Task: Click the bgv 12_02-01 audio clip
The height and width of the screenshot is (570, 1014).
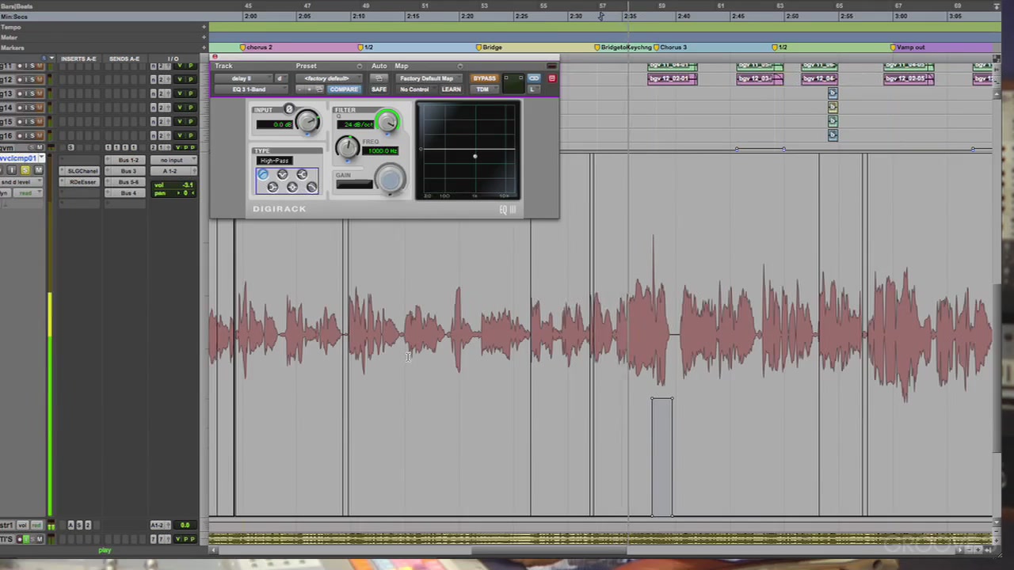Action: pyautogui.click(x=673, y=78)
